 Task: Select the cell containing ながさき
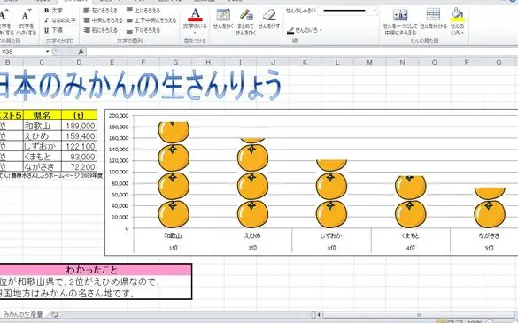[x=43, y=166]
